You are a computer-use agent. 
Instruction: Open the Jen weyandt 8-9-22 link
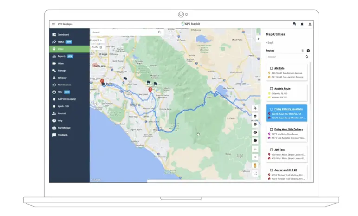pyautogui.click(x=286, y=170)
